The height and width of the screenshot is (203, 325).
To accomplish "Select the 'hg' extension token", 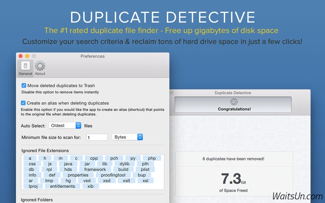I will point(68,181).
